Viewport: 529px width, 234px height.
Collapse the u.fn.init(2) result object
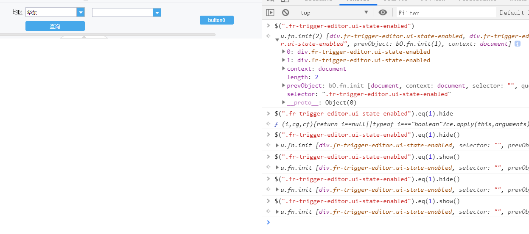277,39
